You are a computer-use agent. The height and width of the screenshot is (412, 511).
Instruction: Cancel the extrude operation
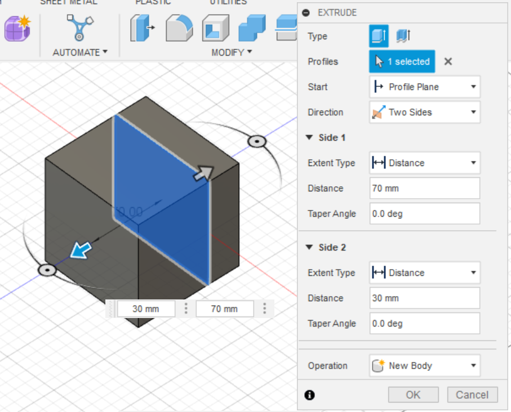click(x=472, y=395)
